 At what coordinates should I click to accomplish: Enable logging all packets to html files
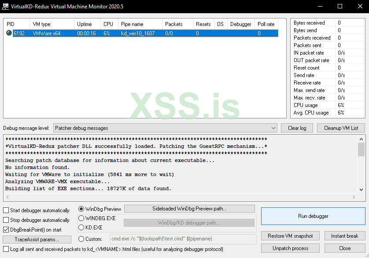[x=6, y=249]
